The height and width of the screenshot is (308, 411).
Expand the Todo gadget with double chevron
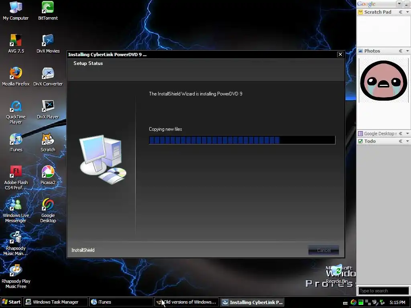[x=401, y=141]
